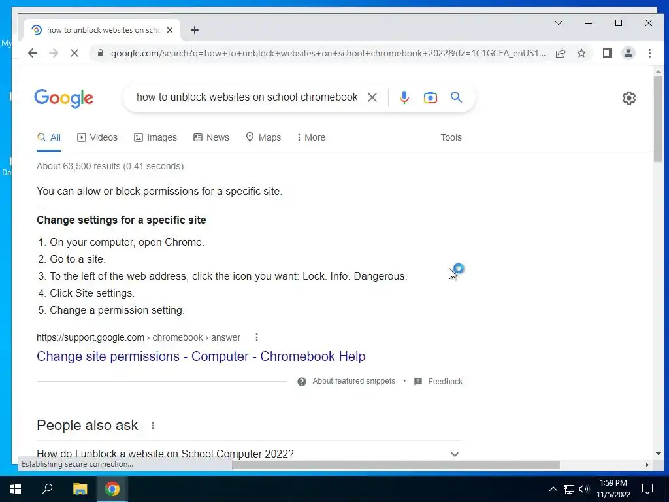
Task: Open Windows notification center
Action: click(647, 489)
